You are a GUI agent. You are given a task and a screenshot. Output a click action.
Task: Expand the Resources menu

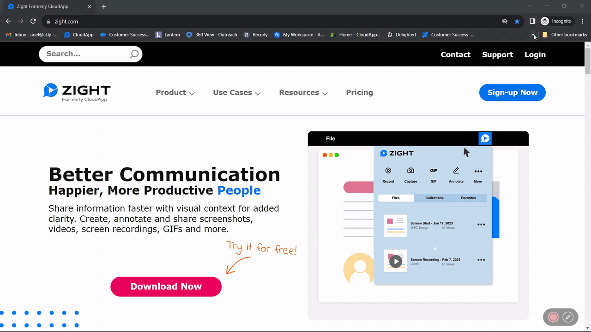pos(303,93)
